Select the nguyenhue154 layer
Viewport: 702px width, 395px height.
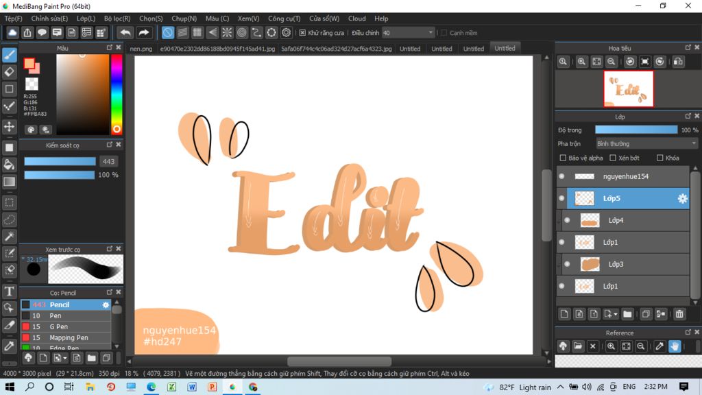(x=622, y=176)
